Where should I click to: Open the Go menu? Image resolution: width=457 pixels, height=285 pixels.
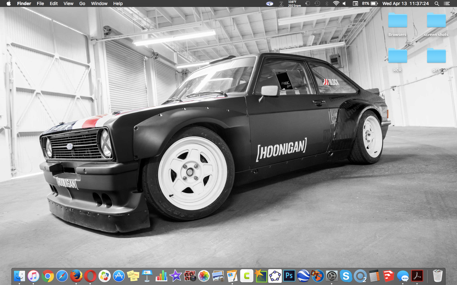(82, 3)
